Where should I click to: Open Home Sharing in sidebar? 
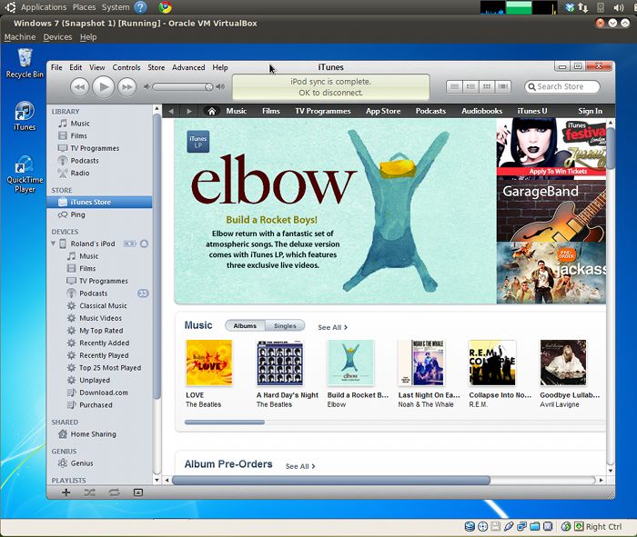94,434
